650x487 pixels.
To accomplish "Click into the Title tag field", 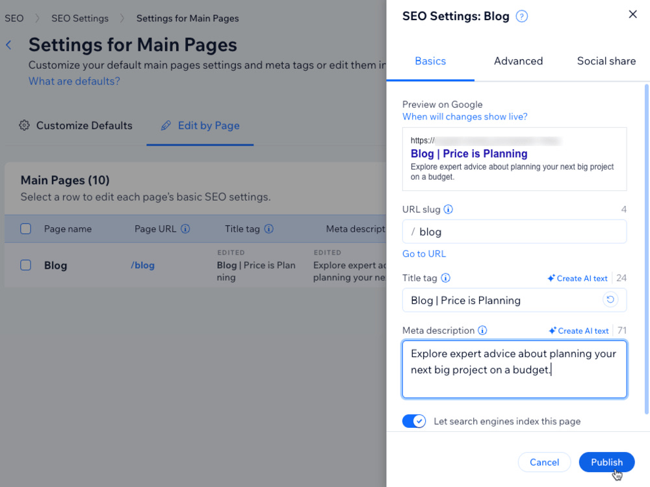I will pos(514,300).
